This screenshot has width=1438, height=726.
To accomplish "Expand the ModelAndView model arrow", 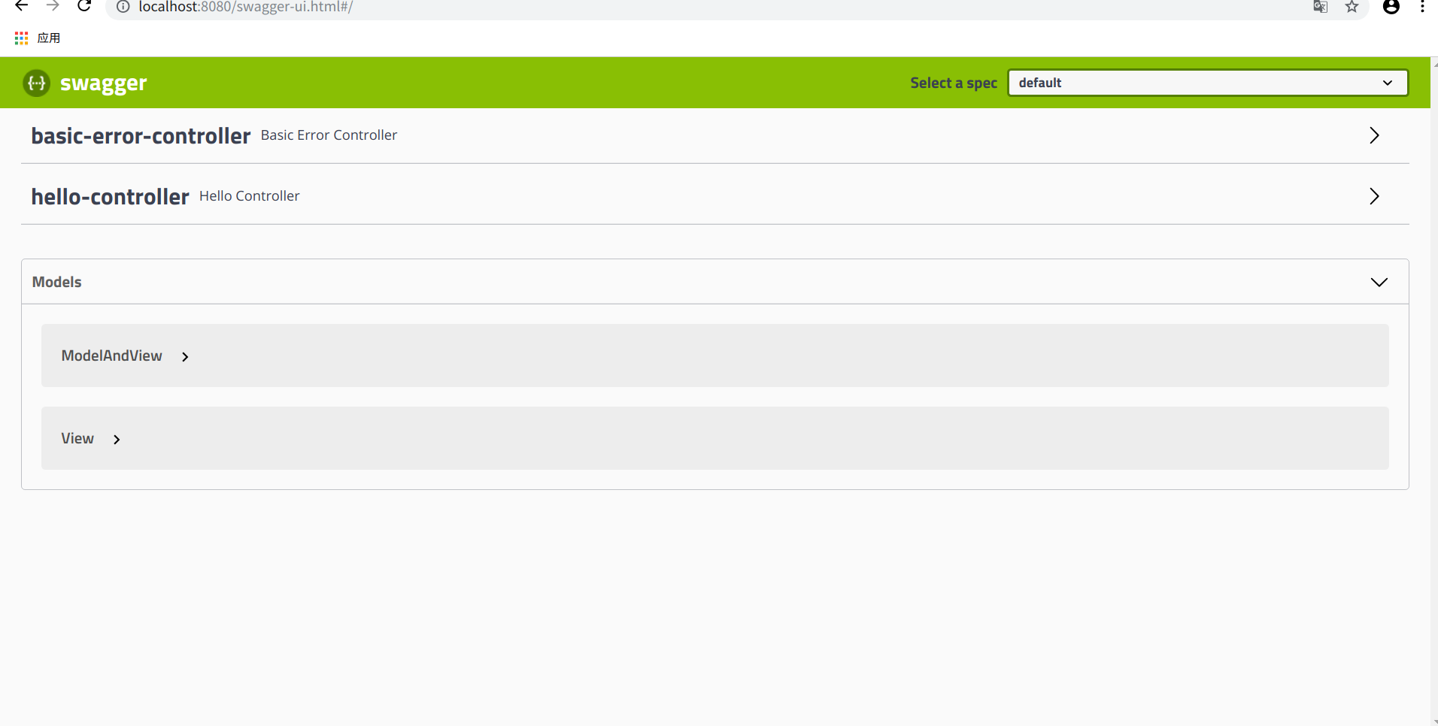I will point(185,357).
